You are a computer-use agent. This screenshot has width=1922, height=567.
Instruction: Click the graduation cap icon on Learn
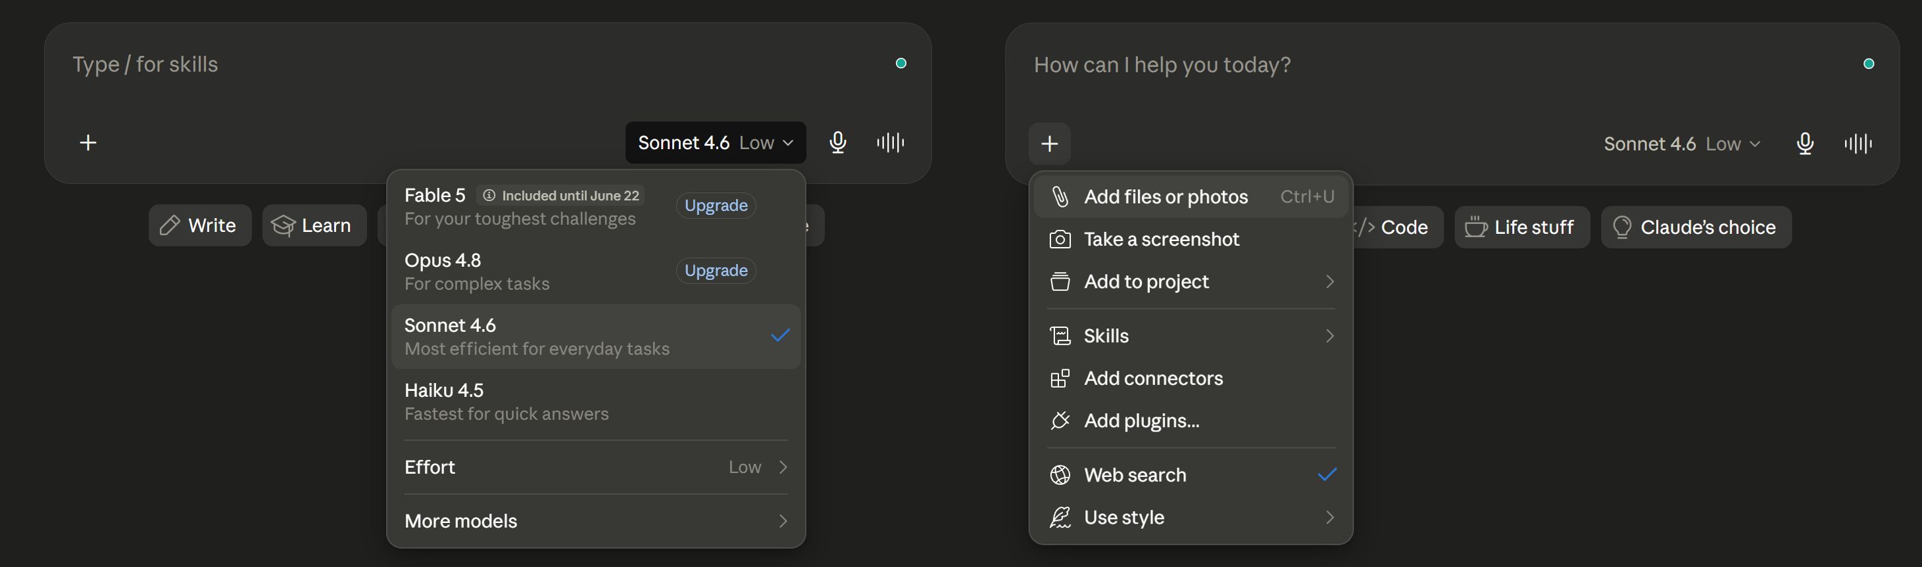click(x=283, y=225)
